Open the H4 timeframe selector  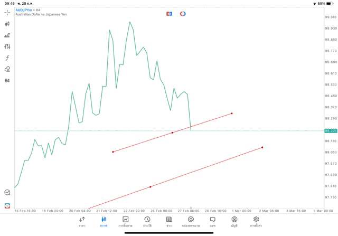[7, 81]
